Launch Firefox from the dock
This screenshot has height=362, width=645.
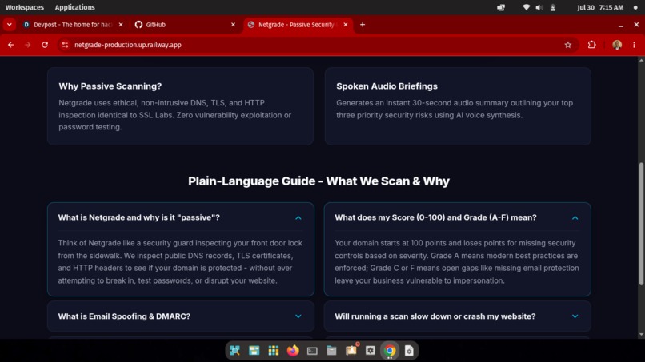click(x=293, y=351)
